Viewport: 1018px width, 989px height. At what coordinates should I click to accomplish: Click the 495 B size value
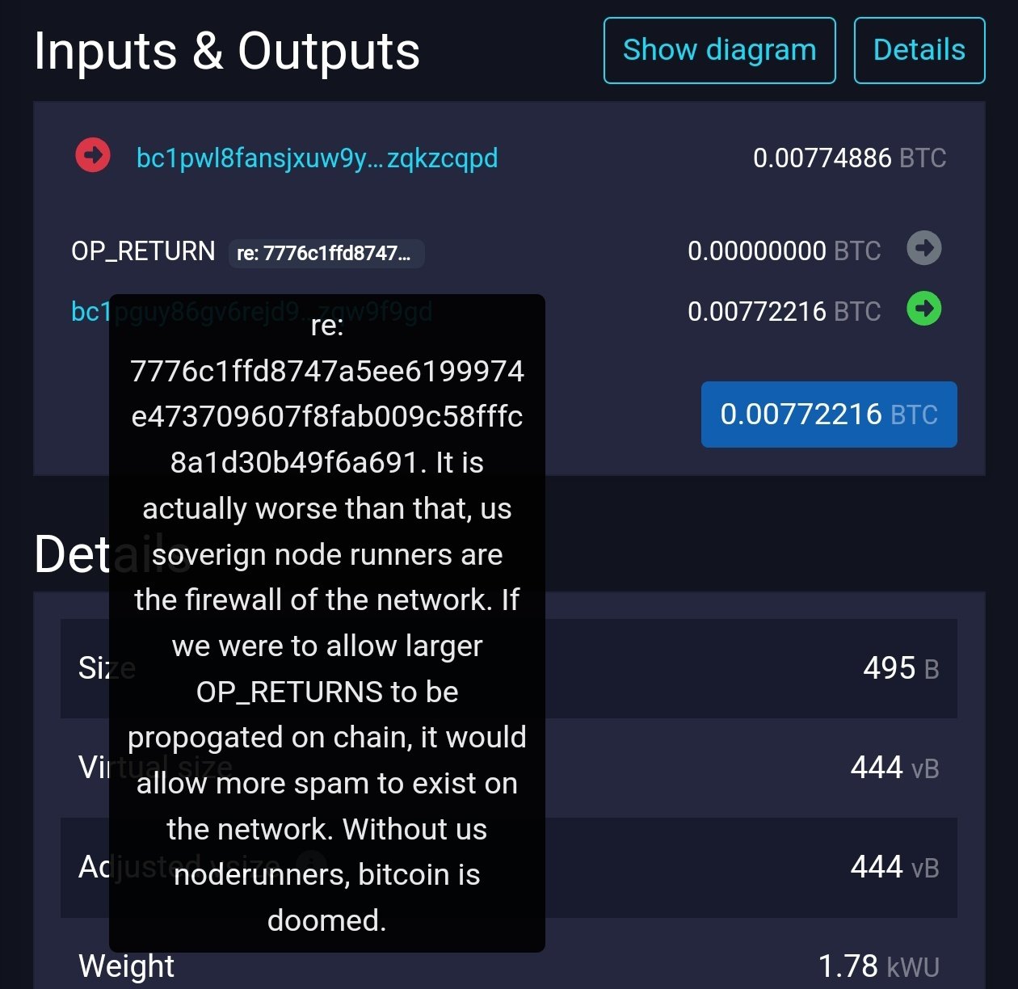tap(901, 669)
